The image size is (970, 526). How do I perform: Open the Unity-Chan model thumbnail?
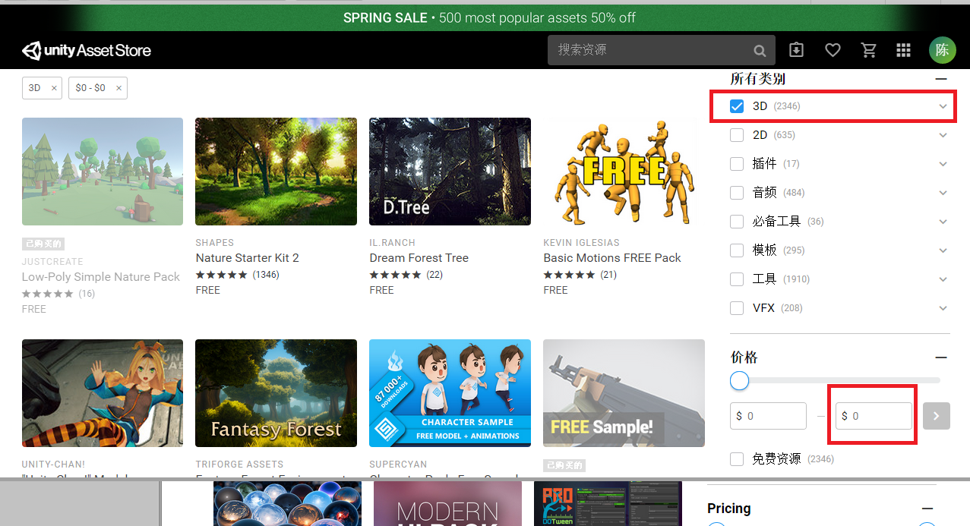pyautogui.click(x=103, y=393)
